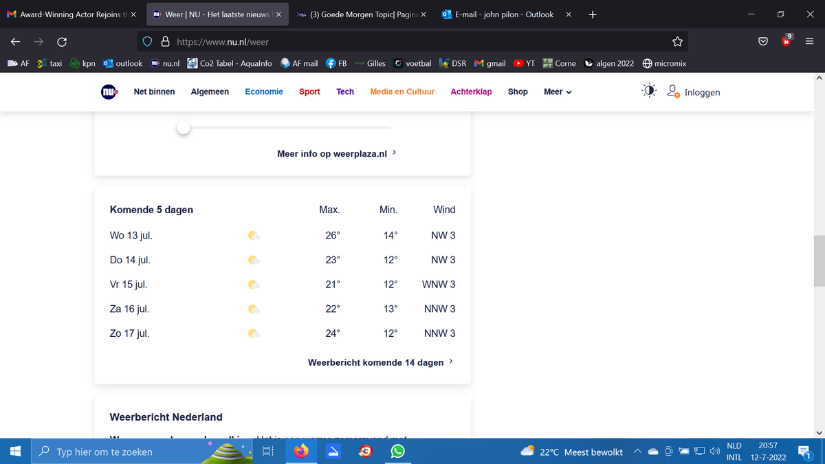Open the Algemeen news section
The image size is (825, 464).
tap(210, 91)
